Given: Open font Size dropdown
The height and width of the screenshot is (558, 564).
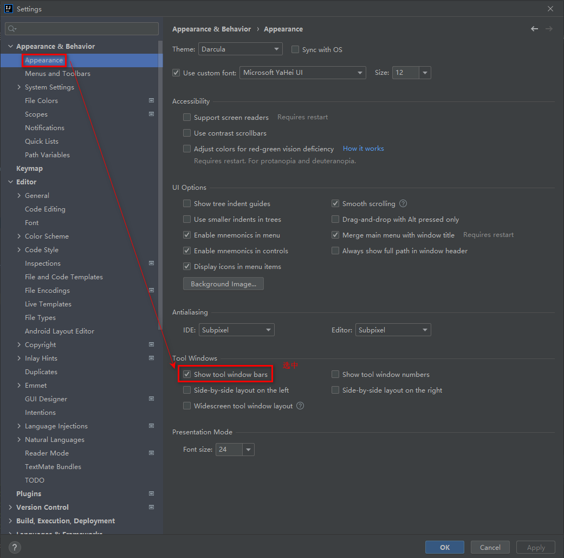Looking at the screenshot, I should click(x=425, y=73).
